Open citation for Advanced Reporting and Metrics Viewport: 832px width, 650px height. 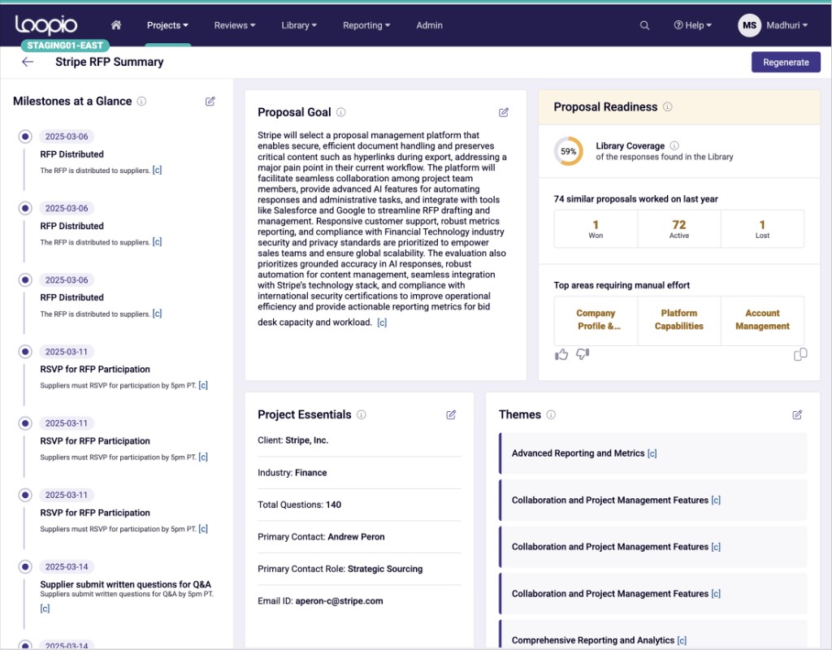(652, 453)
